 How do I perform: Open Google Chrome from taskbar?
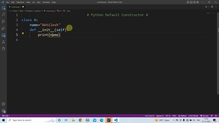coord(80,120)
